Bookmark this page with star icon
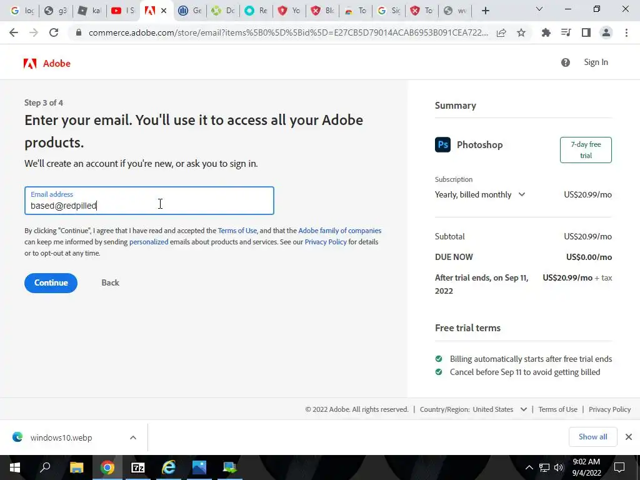Image resolution: width=640 pixels, height=480 pixels. (x=521, y=32)
